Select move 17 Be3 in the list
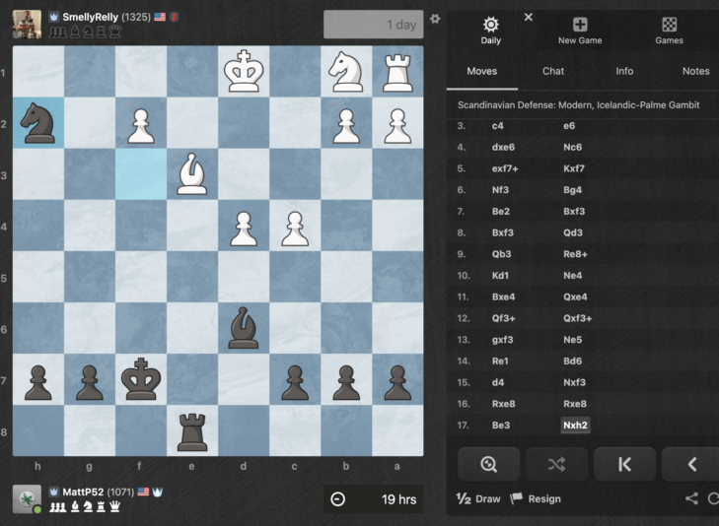This screenshot has width=719, height=526. tap(501, 425)
